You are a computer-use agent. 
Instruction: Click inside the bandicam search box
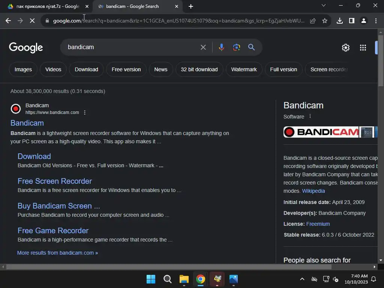(x=132, y=47)
